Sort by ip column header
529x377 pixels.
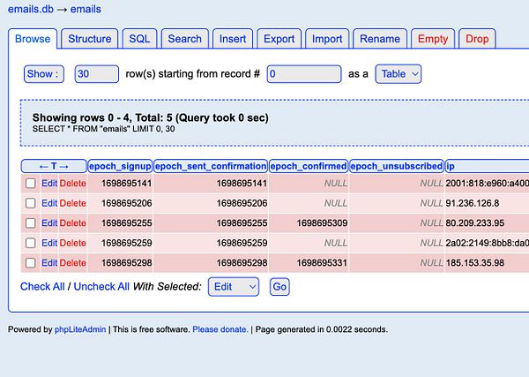[487, 166]
